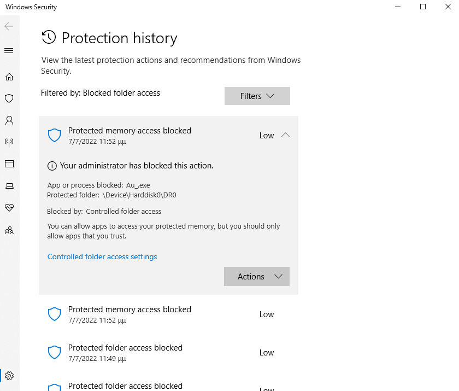Expand the Protected folder access blocked entry
This screenshot has height=391, width=459.
pos(125,352)
